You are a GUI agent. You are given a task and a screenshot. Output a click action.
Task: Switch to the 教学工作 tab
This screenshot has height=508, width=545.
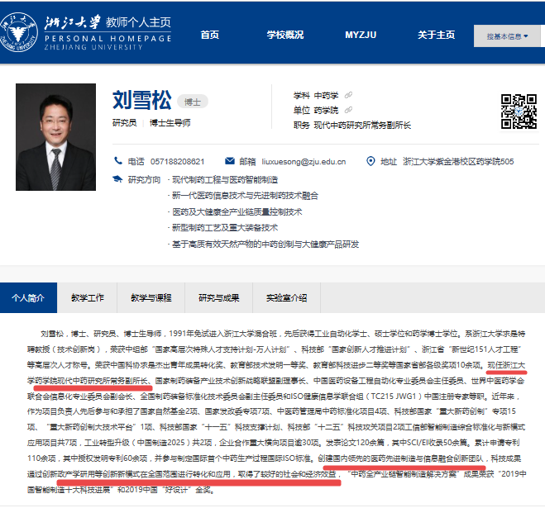pos(86,297)
